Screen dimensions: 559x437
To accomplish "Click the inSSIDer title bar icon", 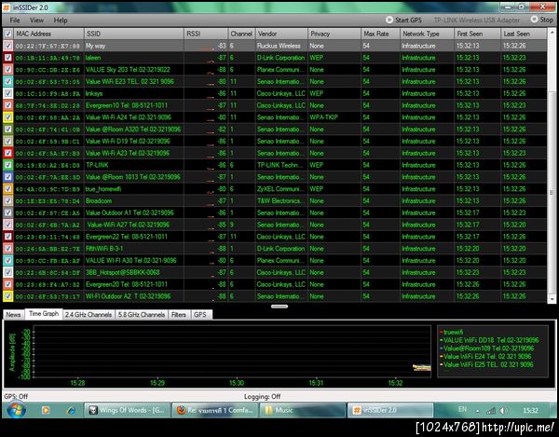I will 7,7.
